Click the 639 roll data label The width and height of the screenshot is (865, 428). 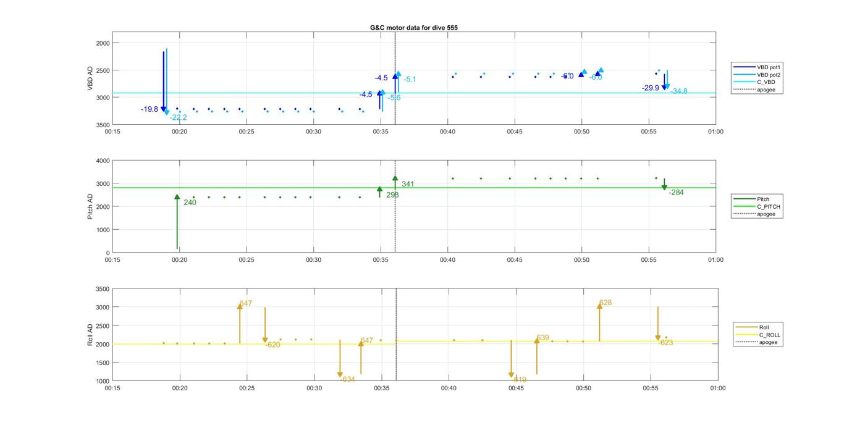coord(542,338)
